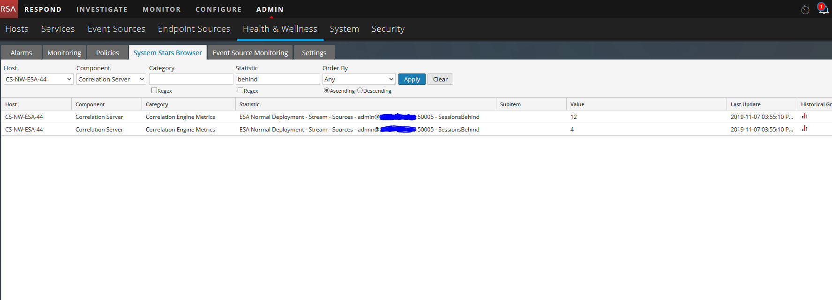
Task: Open the Hosts submenu
Action: (x=17, y=29)
